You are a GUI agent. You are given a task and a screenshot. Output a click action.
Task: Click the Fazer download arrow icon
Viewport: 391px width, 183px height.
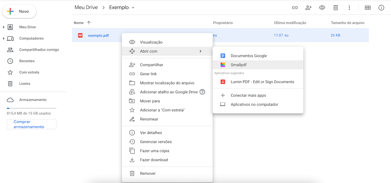coord(132,160)
